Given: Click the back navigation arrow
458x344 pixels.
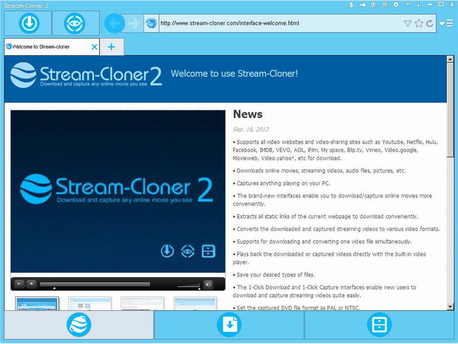Looking at the screenshot, I should 115,23.
